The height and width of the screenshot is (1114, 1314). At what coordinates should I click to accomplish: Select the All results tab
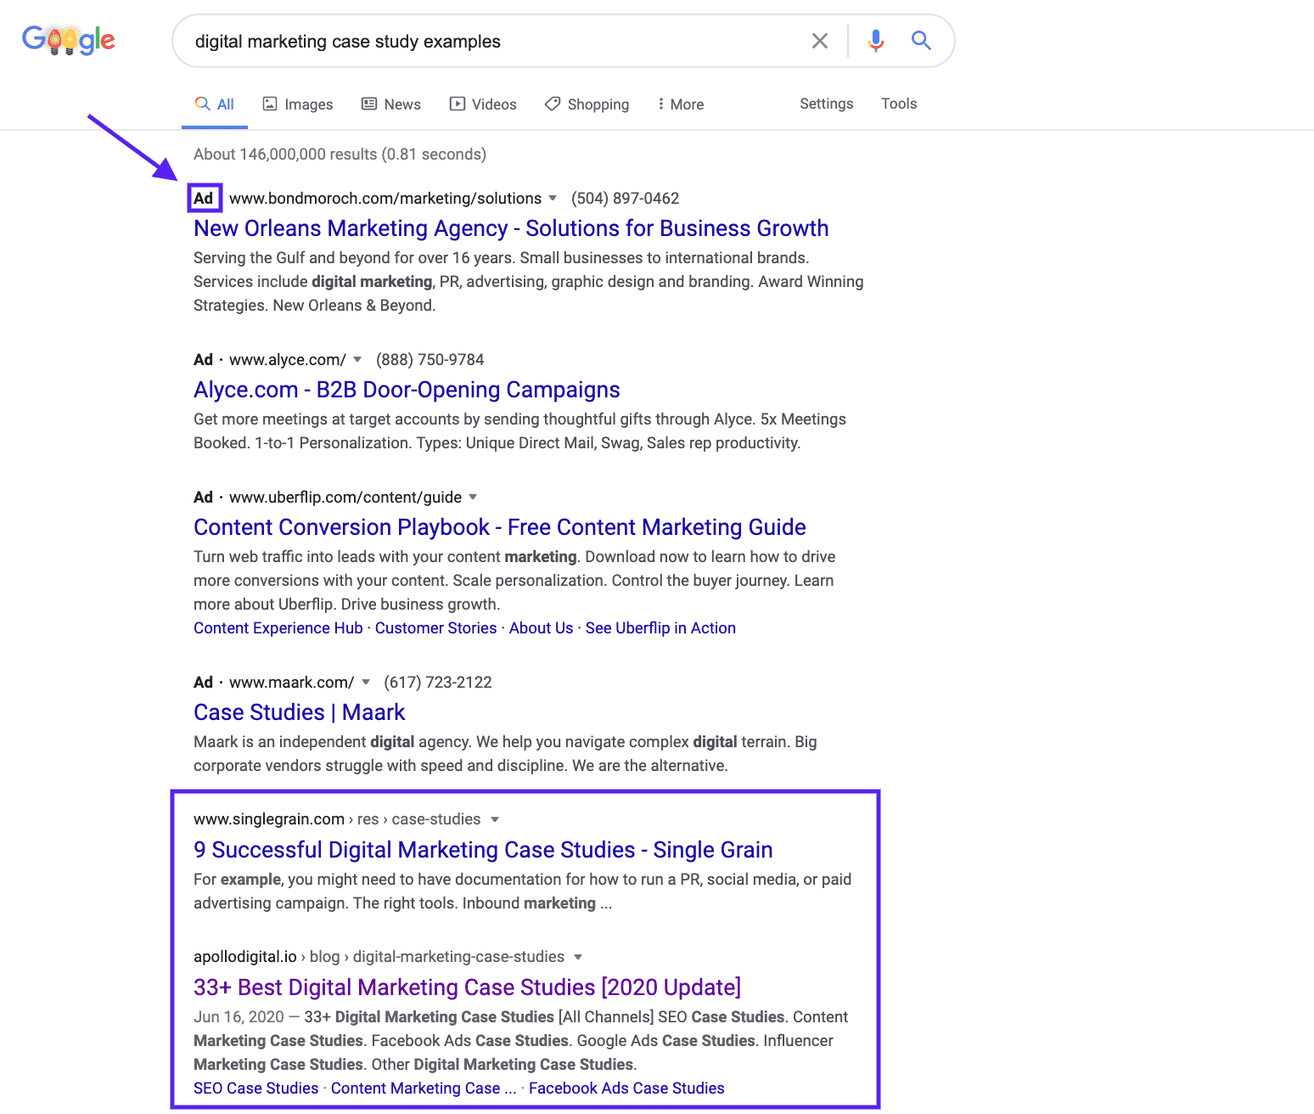click(x=215, y=104)
